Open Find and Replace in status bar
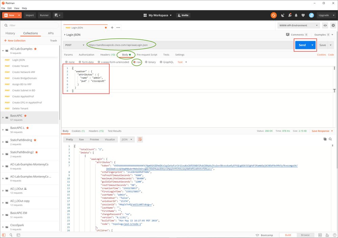338x238 pixels. [x=11, y=235]
